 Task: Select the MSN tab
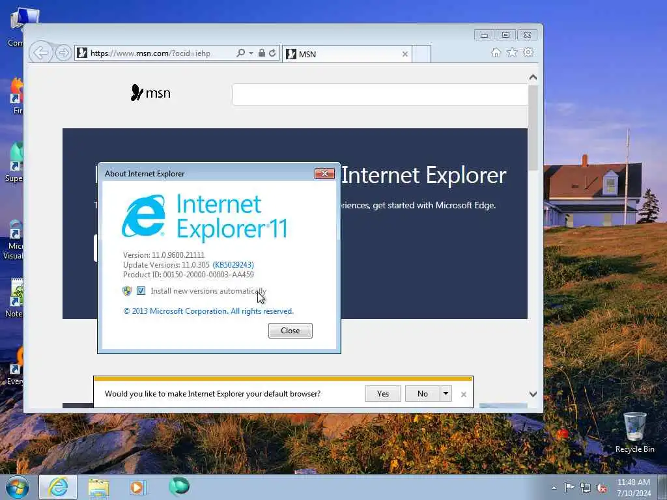347,54
